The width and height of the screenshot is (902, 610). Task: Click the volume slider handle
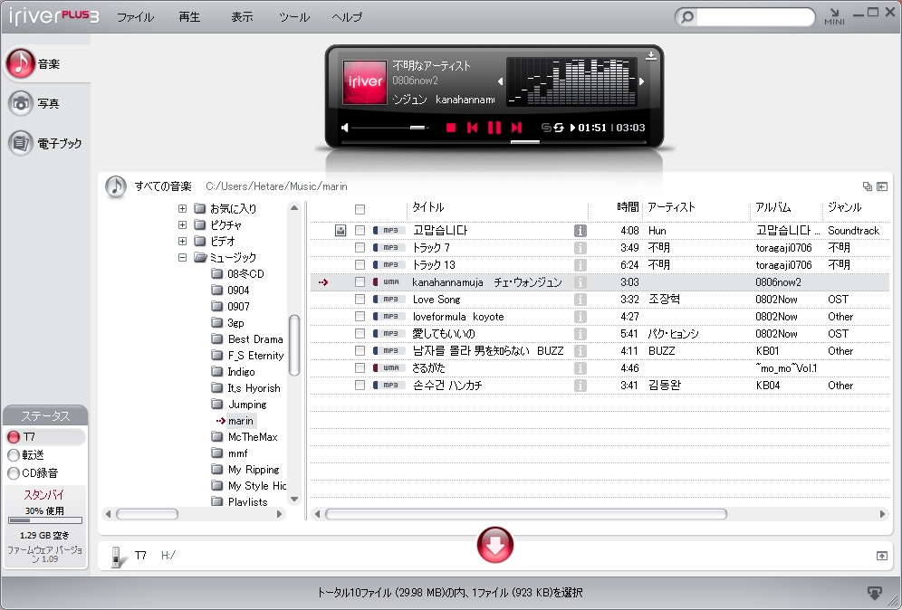tap(417, 128)
